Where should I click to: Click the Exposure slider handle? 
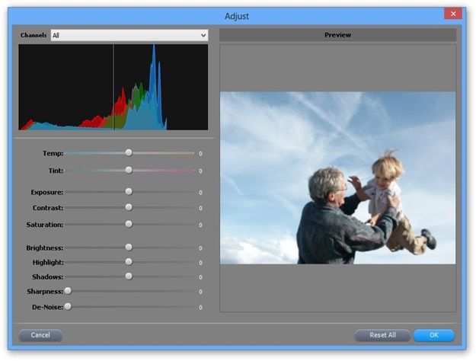click(x=129, y=191)
